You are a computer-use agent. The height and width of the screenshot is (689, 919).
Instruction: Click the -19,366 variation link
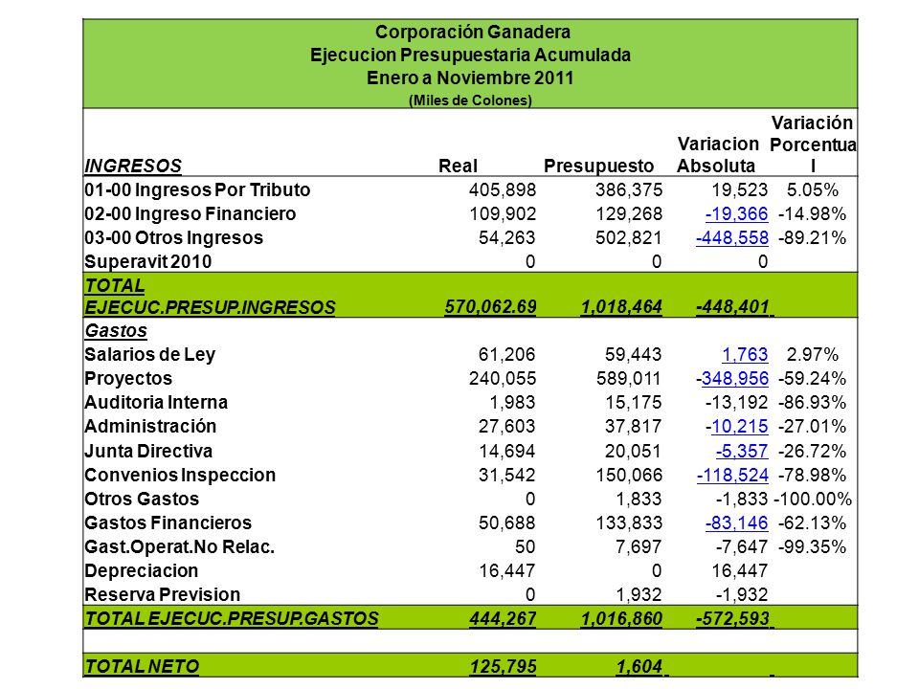tap(736, 213)
